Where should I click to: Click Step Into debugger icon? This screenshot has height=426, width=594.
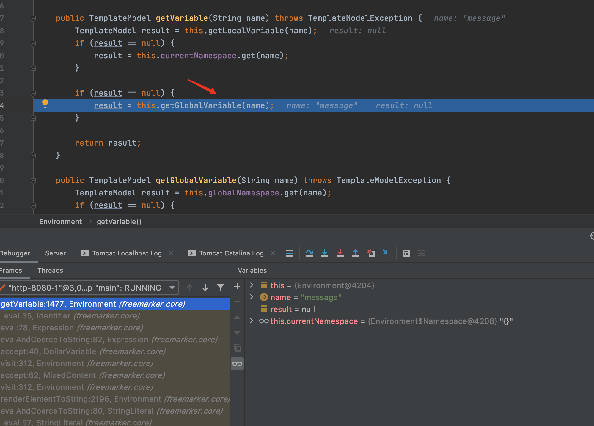point(325,253)
